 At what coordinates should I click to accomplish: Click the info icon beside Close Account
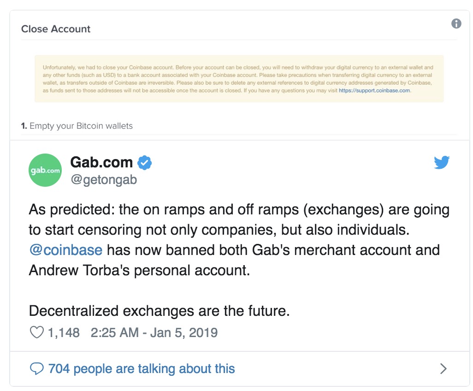point(456,23)
